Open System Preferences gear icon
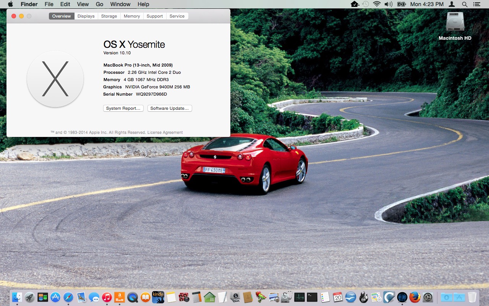 tap(427, 297)
